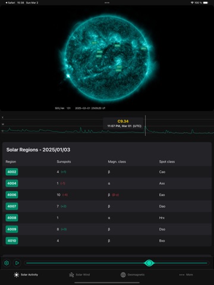
Task: Open region 4002 badge
Action: click(12, 172)
